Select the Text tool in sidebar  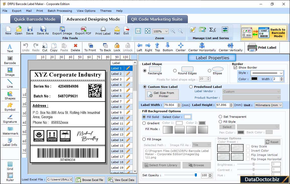click(10, 48)
